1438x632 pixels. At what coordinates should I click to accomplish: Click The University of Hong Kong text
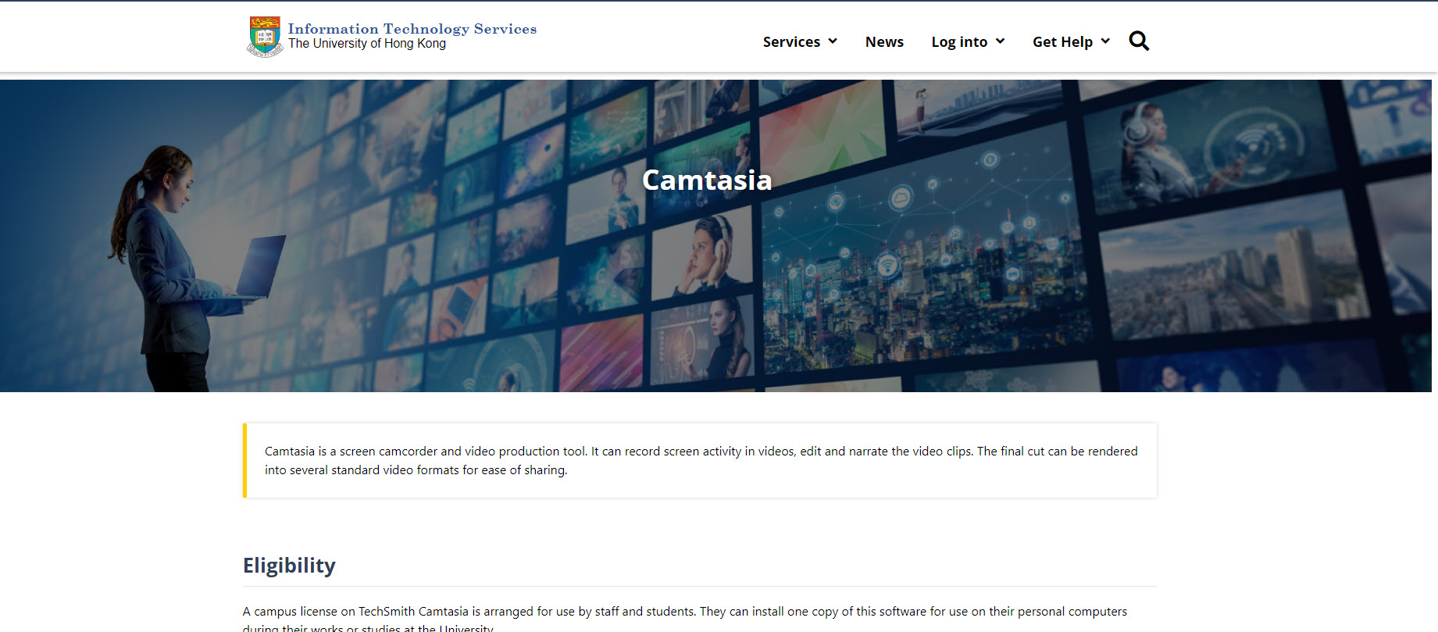(x=367, y=44)
